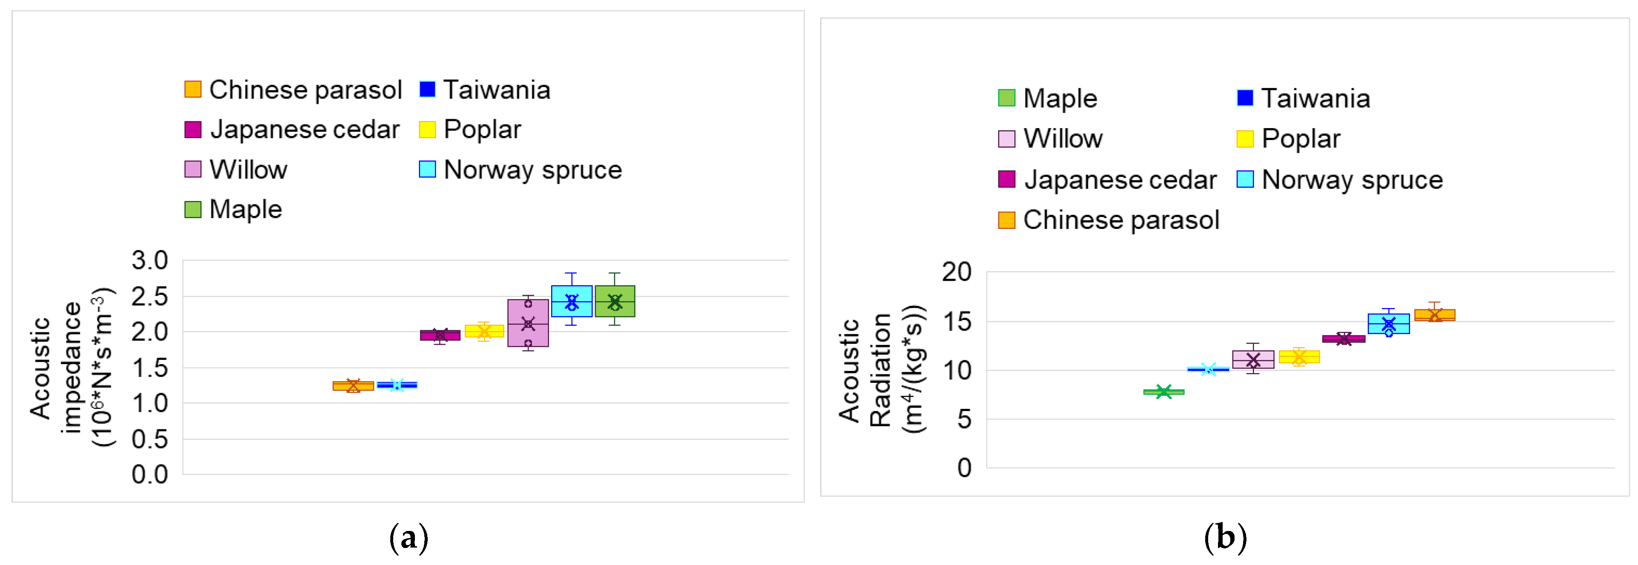Click the 3.0 tick label on the impedance axis
The width and height of the screenshot is (1638, 565).
coord(149,260)
